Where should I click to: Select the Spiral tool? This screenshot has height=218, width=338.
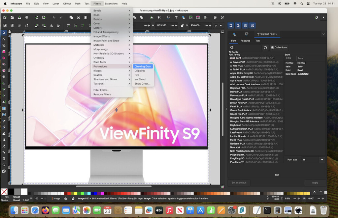click(4, 77)
